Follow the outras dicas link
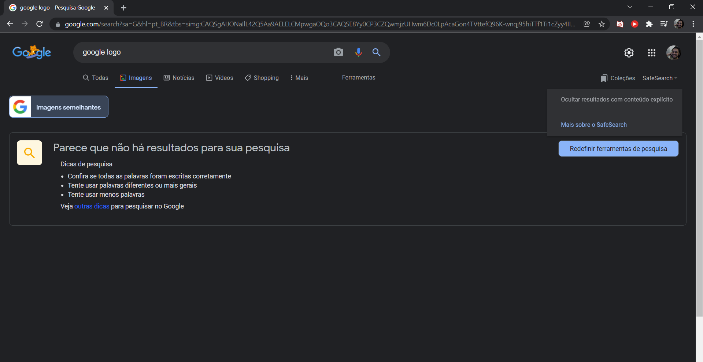This screenshot has height=362, width=703. (x=92, y=206)
